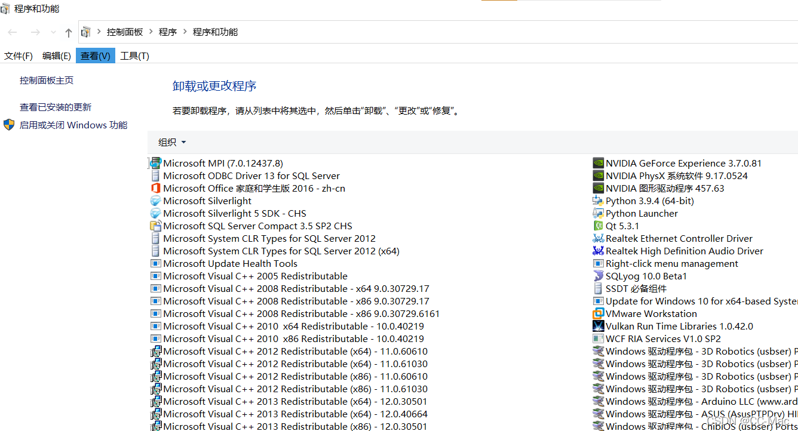Screen dimensions: 798x431
Task: Select the Microsoft Silverlight icon
Action: point(155,201)
